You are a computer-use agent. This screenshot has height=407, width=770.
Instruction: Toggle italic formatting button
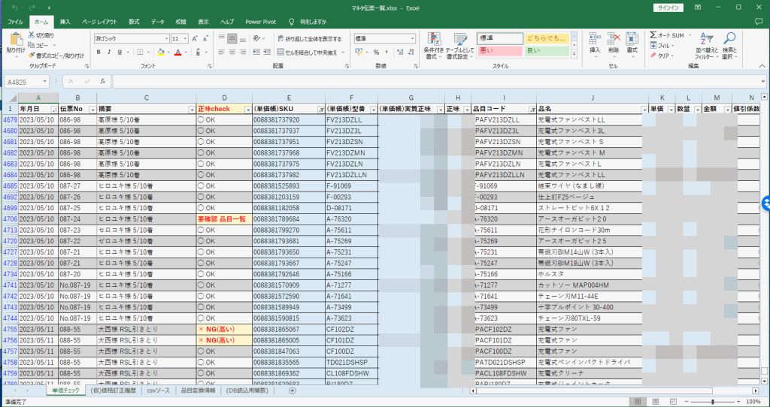tap(109, 52)
